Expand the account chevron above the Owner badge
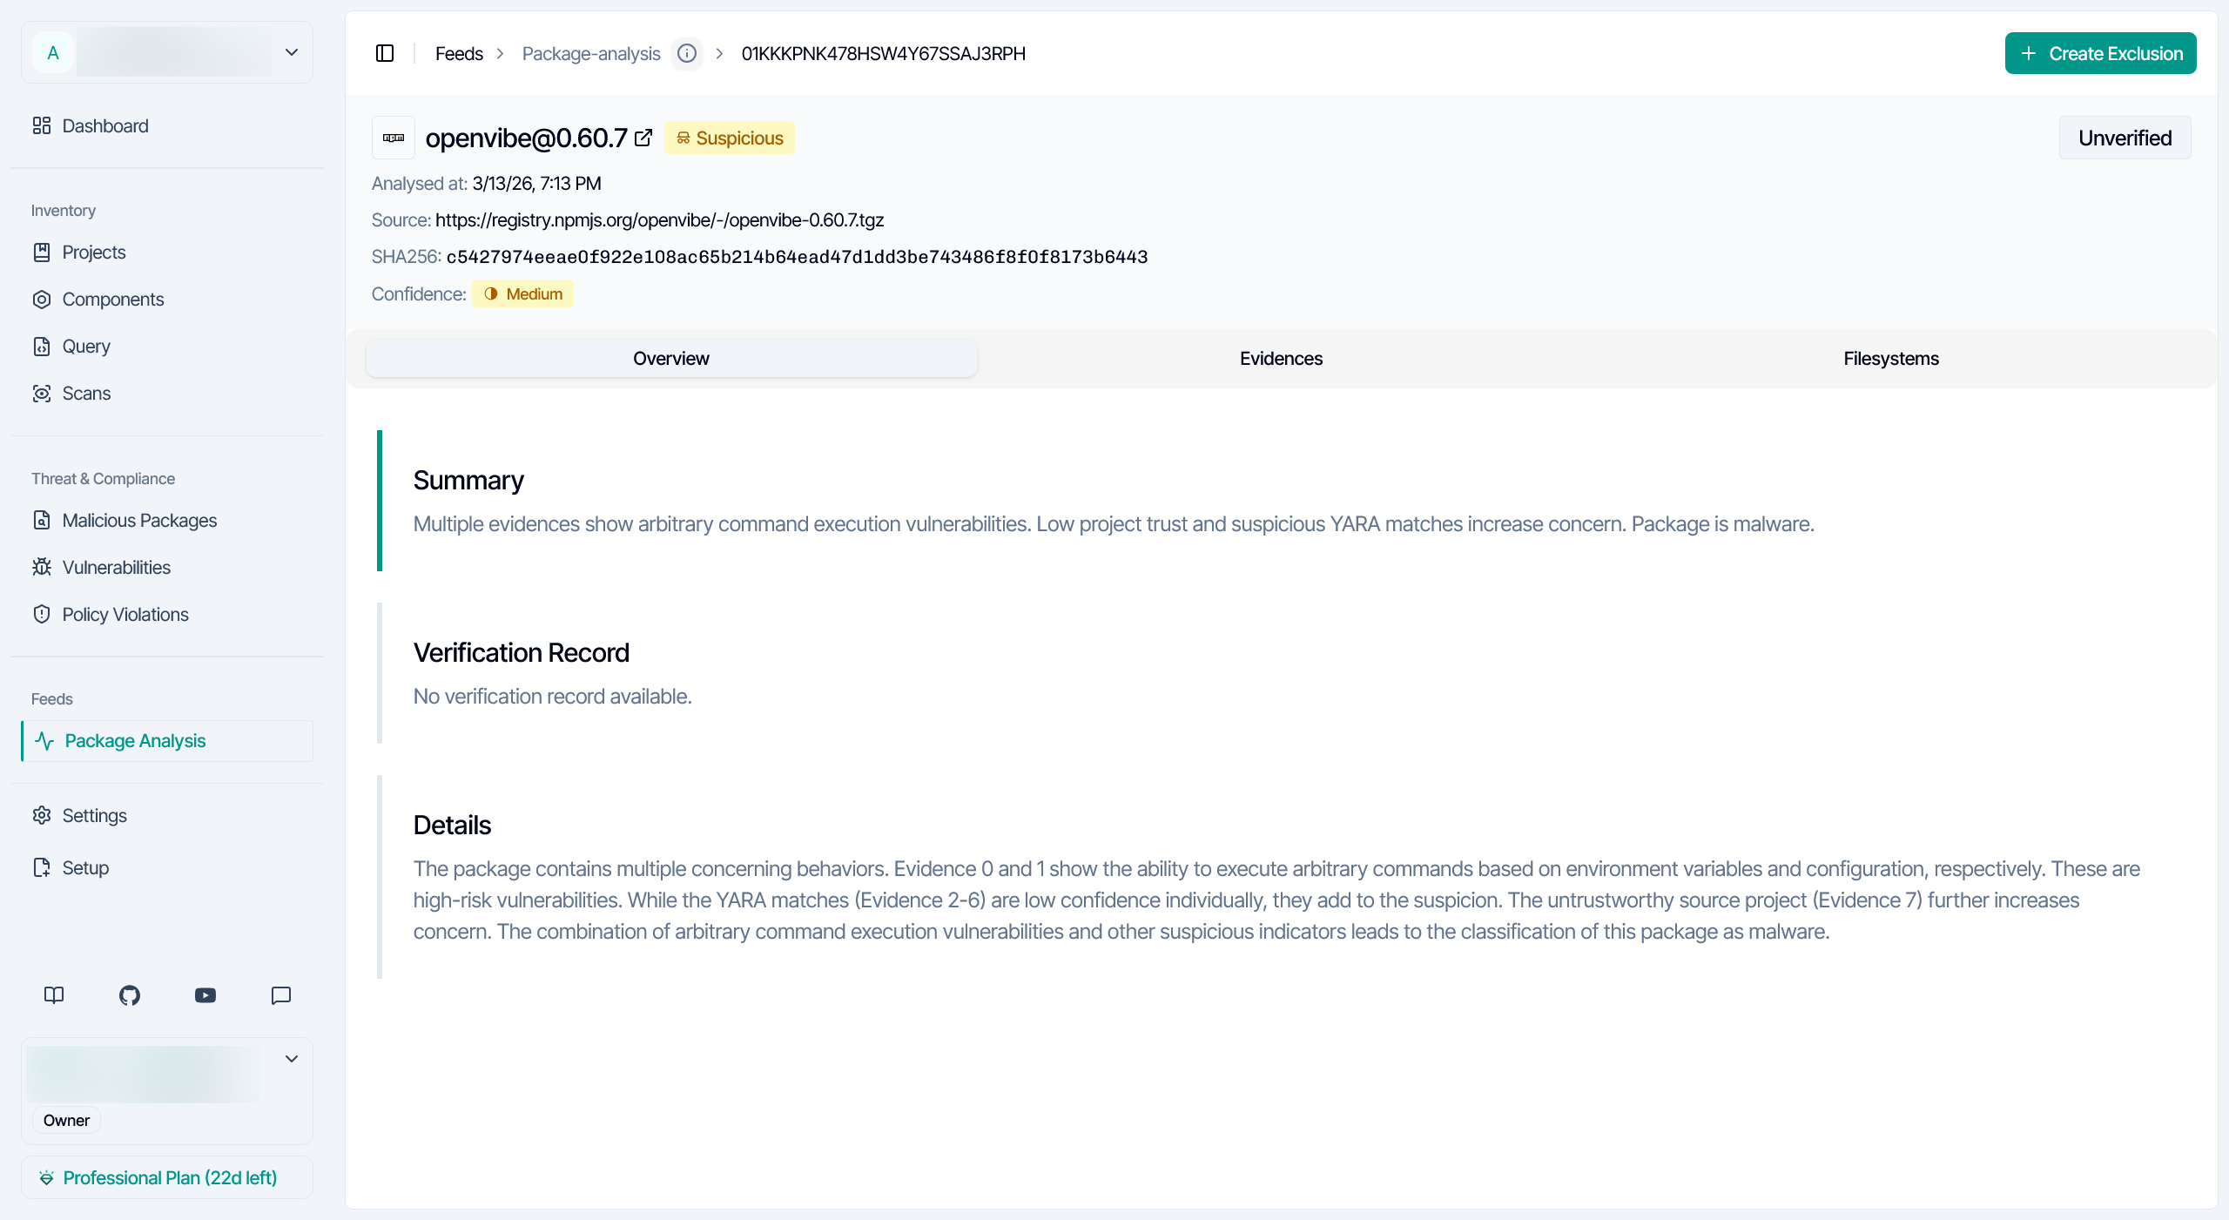Screen dimensions: 2229x1220 (x=292, y=1059)
